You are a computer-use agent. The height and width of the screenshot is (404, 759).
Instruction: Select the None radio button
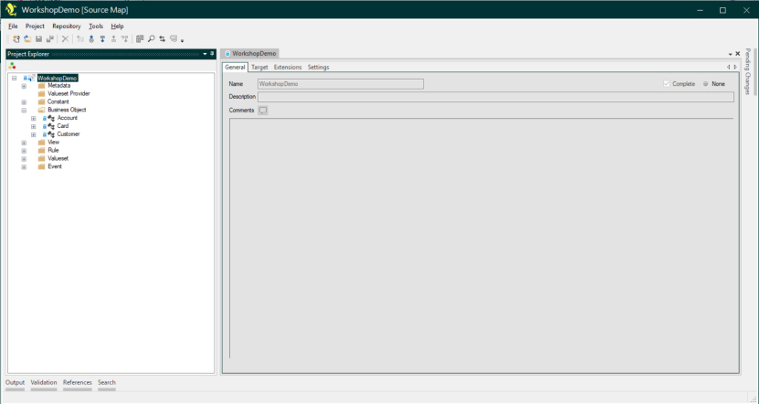(x=706, y=84)
